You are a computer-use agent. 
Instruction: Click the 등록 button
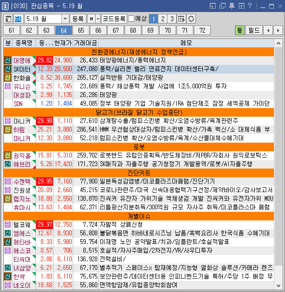click(78, 19)
